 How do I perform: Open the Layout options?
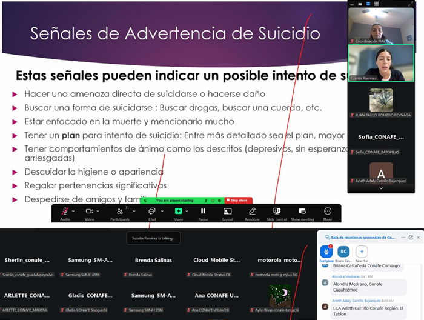coord(228,211)
